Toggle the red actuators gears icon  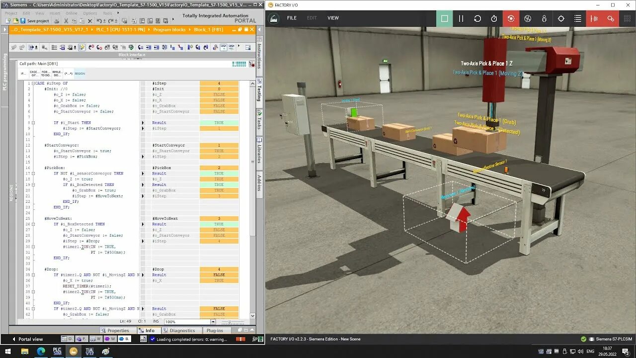click(611, 18)
